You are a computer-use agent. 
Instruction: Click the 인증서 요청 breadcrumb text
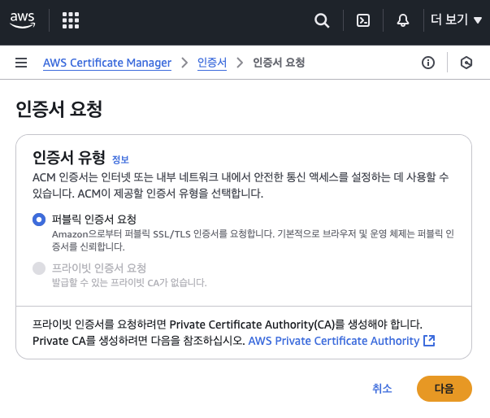click(279, 63)
